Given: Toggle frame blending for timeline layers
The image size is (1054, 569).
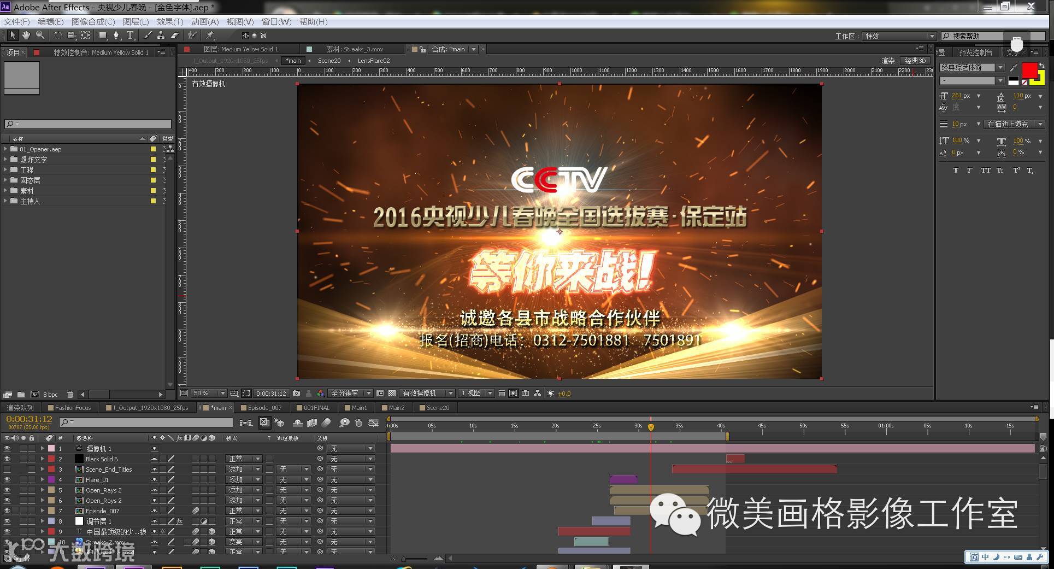Looking at the screenshot, I should pos(312,423).
